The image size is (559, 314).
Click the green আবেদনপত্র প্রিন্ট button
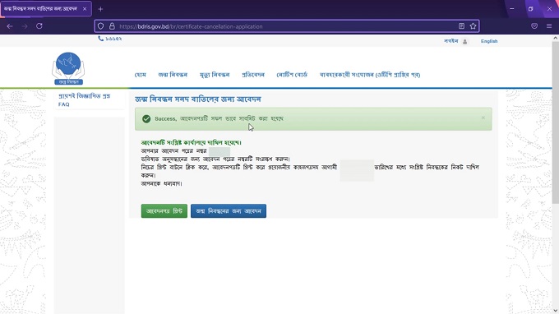click(164, 211)
